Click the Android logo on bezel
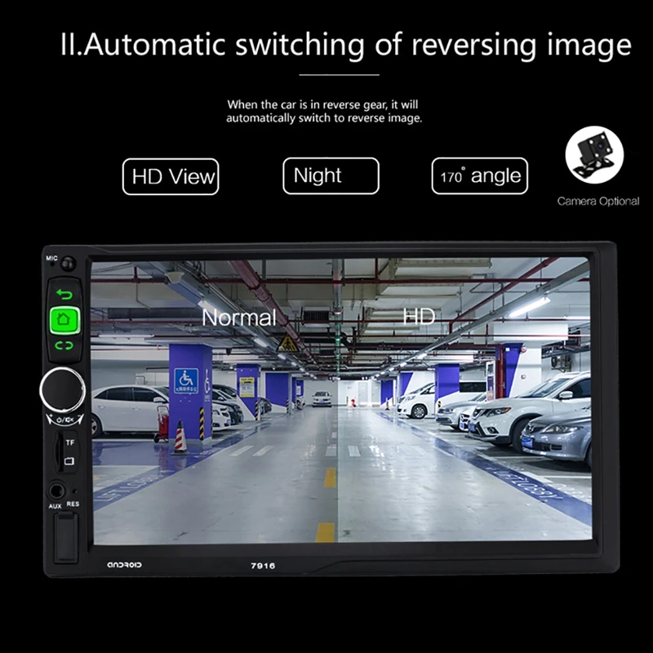 124,565
